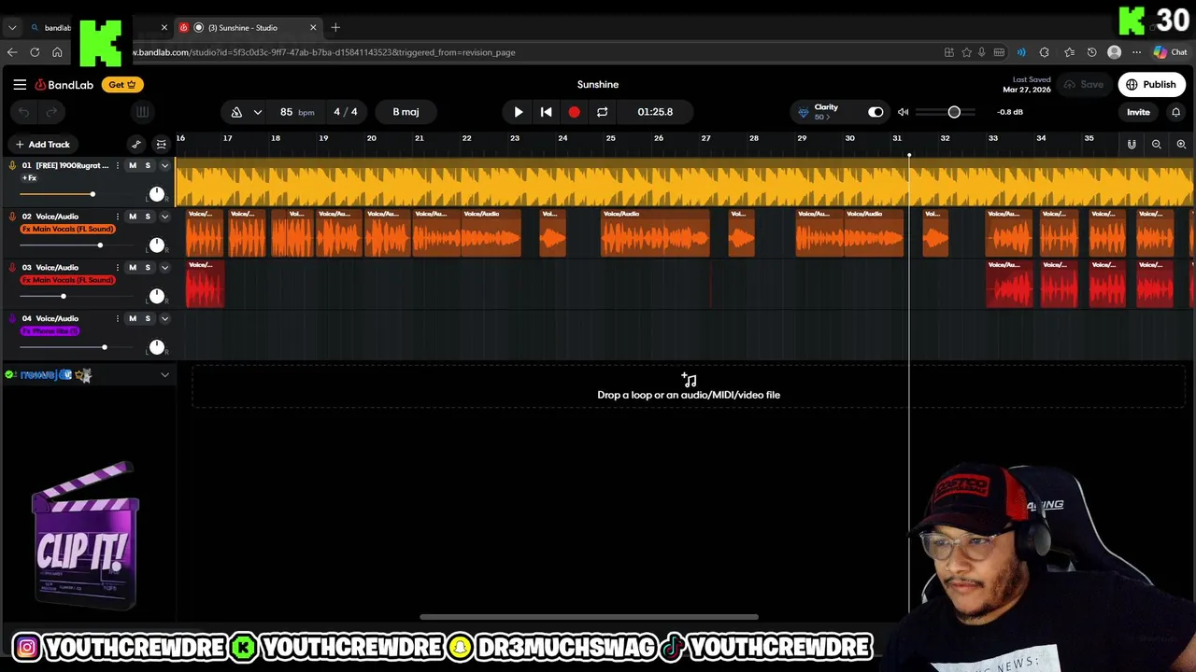The image size is (1196, 672).
Task: Open notifications bell
Action: point(1175,112)
